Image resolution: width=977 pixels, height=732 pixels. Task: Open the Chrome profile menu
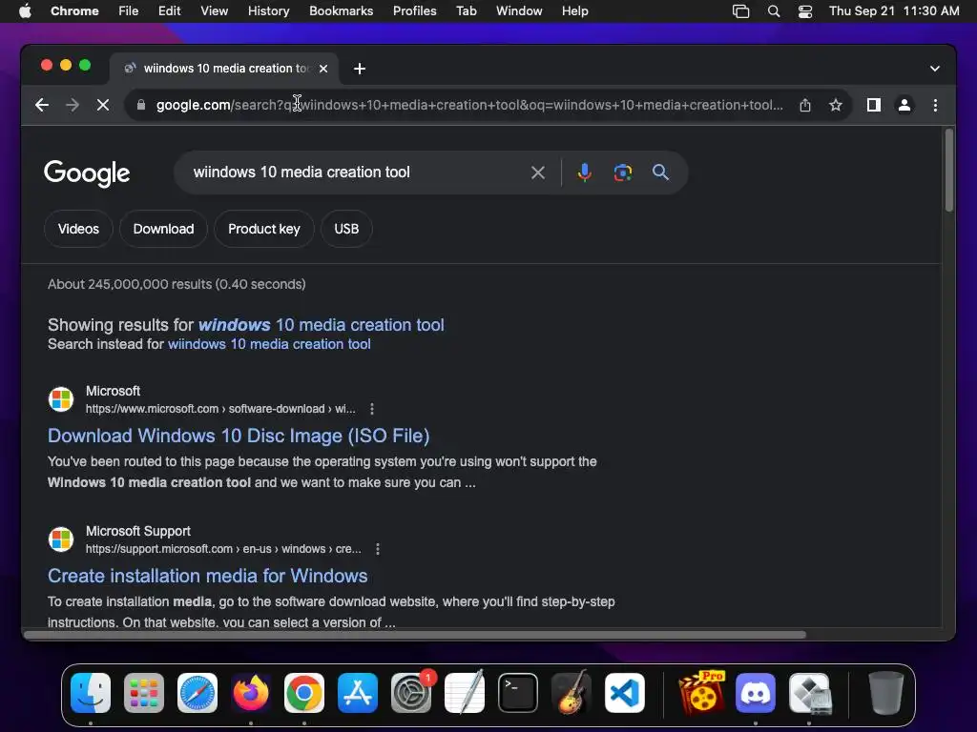pyautogui.click(x=904, y=105)
